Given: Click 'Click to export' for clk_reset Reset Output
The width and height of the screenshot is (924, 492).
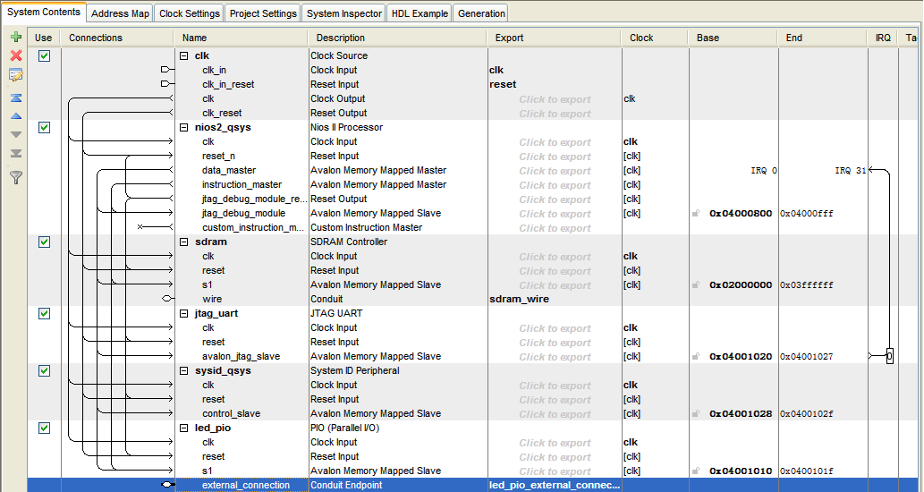Looking at the screenshot, I should click(x=555, y=113).
